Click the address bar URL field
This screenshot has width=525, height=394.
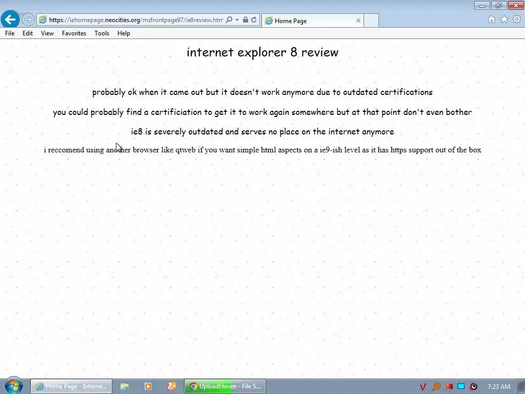pyautogui.click(x=135, y=20)
